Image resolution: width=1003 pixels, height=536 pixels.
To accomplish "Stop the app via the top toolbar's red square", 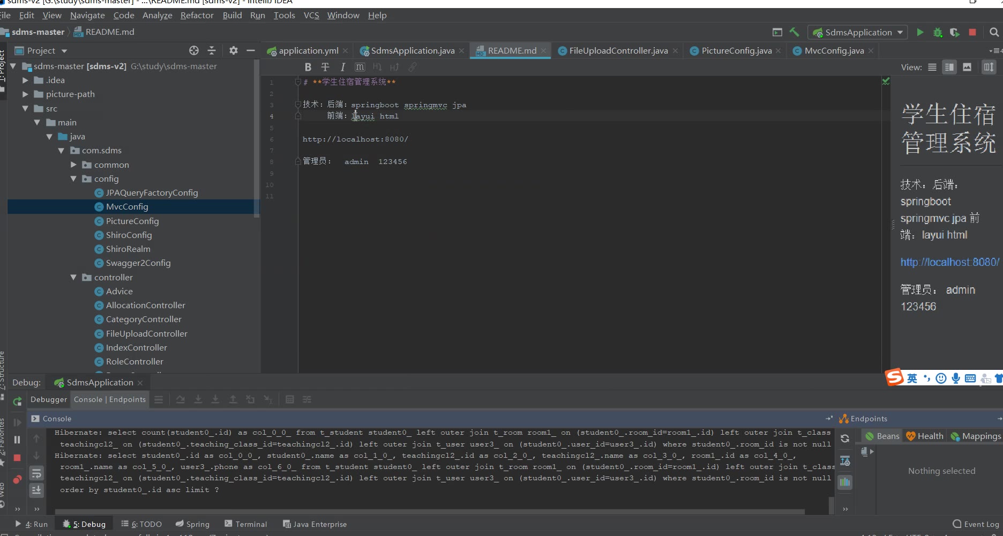I will [x=972, y=32].
